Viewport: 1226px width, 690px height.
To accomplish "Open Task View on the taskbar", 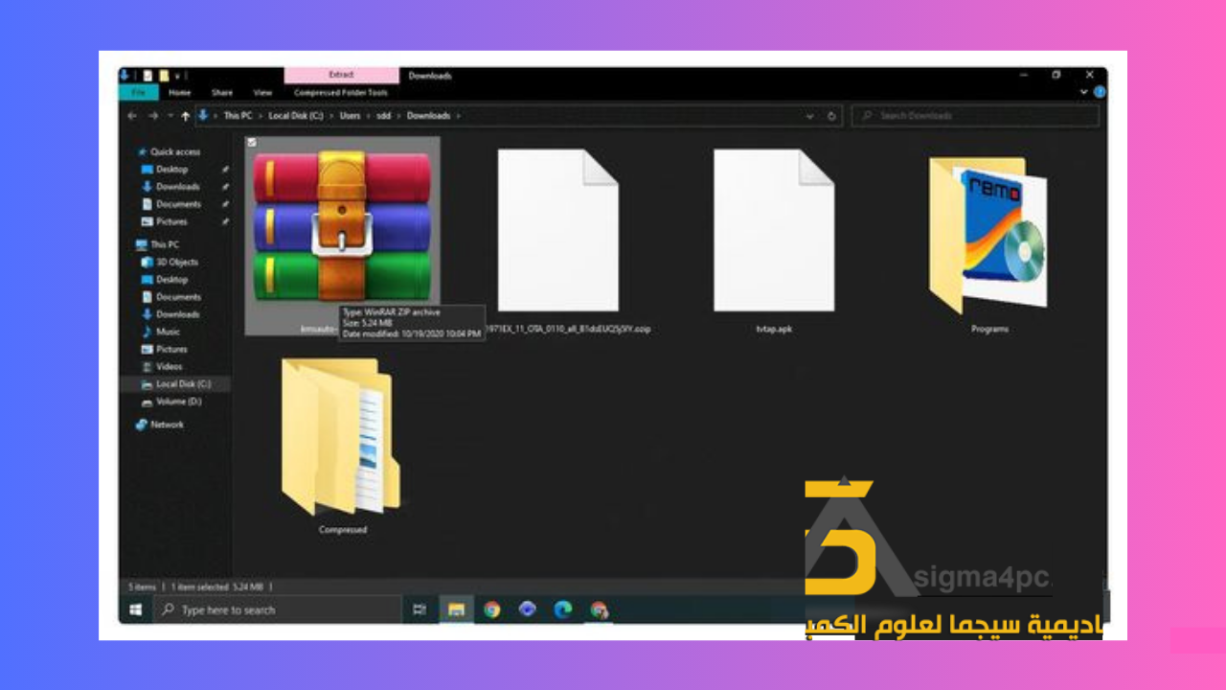I will [419, 609].
